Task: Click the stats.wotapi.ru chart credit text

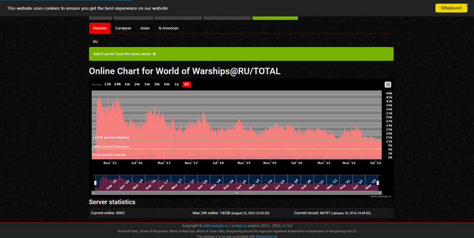Action: 381,197
